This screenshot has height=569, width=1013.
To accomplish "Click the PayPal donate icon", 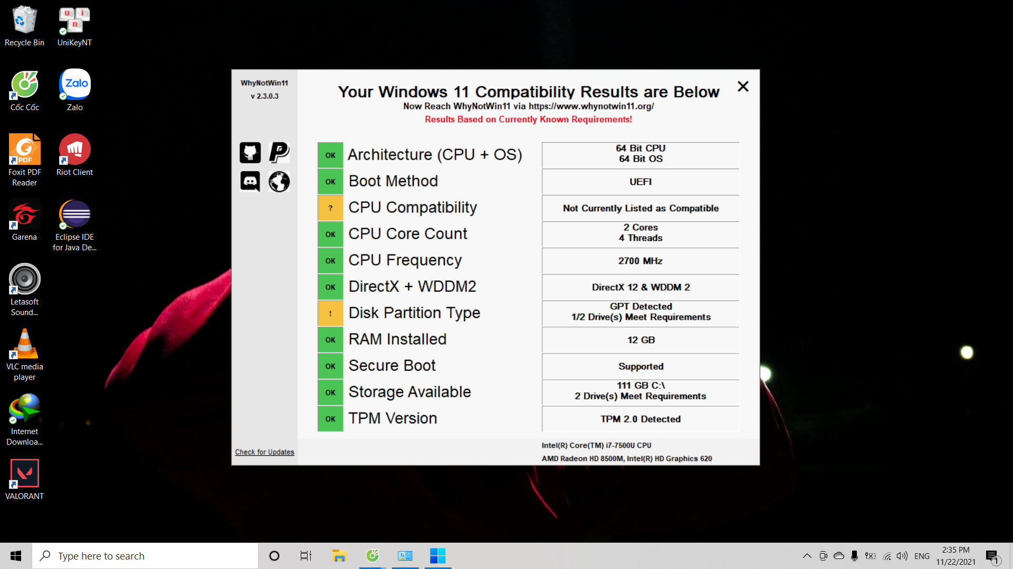I will pyautogui.click(x=279, y=153).
